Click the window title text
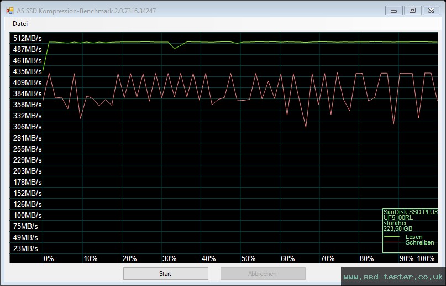446x286 pixels. tap(86, 11)
